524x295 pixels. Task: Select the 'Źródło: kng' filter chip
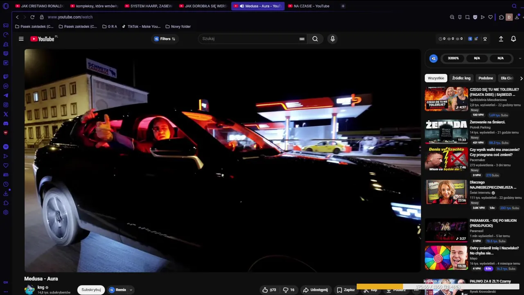click(461, 78)
